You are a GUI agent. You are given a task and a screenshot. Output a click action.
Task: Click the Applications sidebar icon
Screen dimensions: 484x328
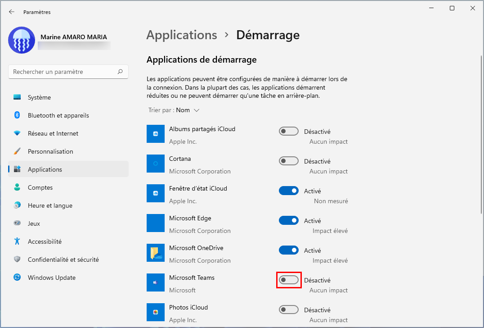tap(17, 169)
